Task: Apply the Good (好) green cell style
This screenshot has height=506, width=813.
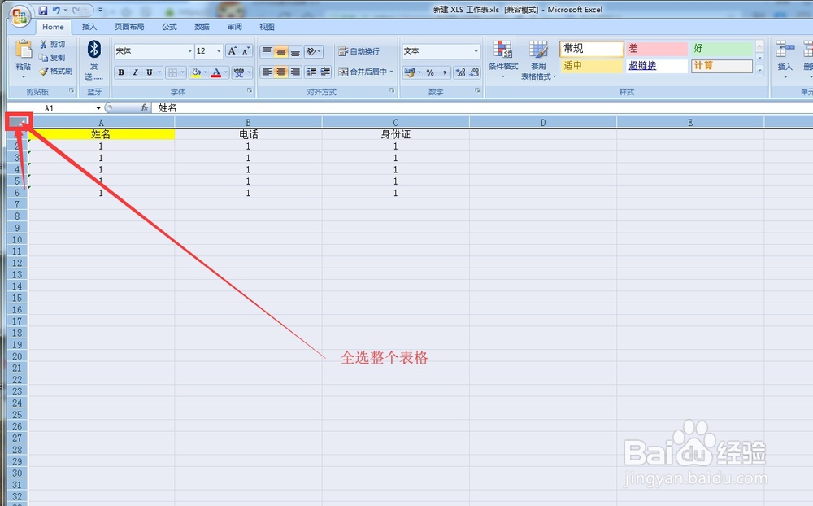Action: click(x=722, y=49)
